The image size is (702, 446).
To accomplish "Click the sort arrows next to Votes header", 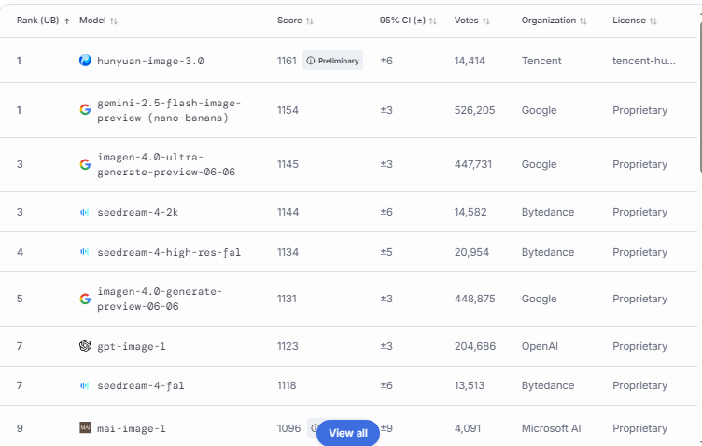I will pos(486,21).
